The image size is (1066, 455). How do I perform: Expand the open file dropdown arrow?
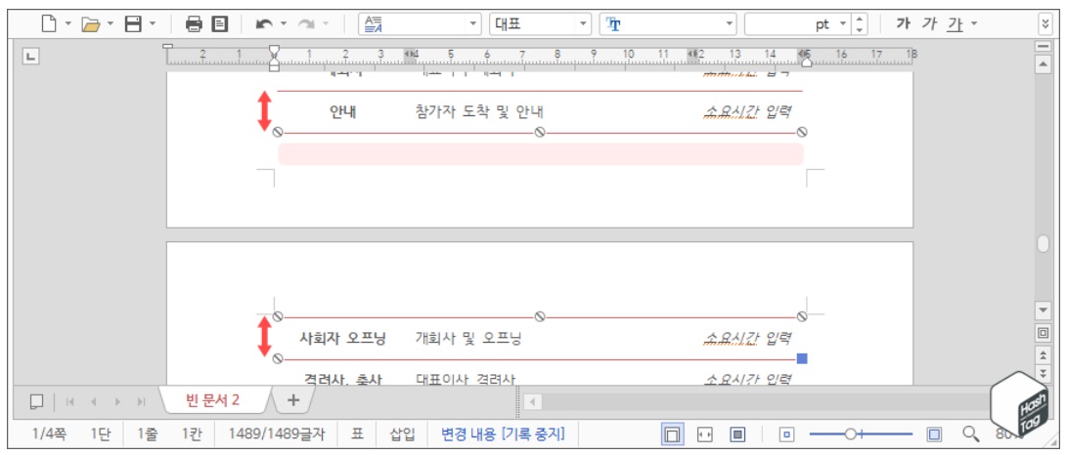pyautogui.click(x=111, y=24)
